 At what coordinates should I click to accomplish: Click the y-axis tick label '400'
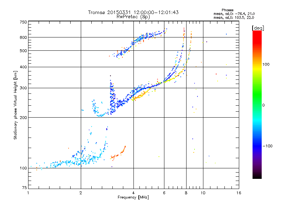(x=23, y=67)
